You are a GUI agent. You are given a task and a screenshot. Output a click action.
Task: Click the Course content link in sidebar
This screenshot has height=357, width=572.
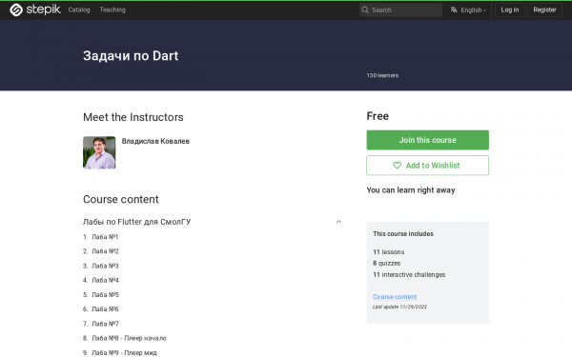395,297
